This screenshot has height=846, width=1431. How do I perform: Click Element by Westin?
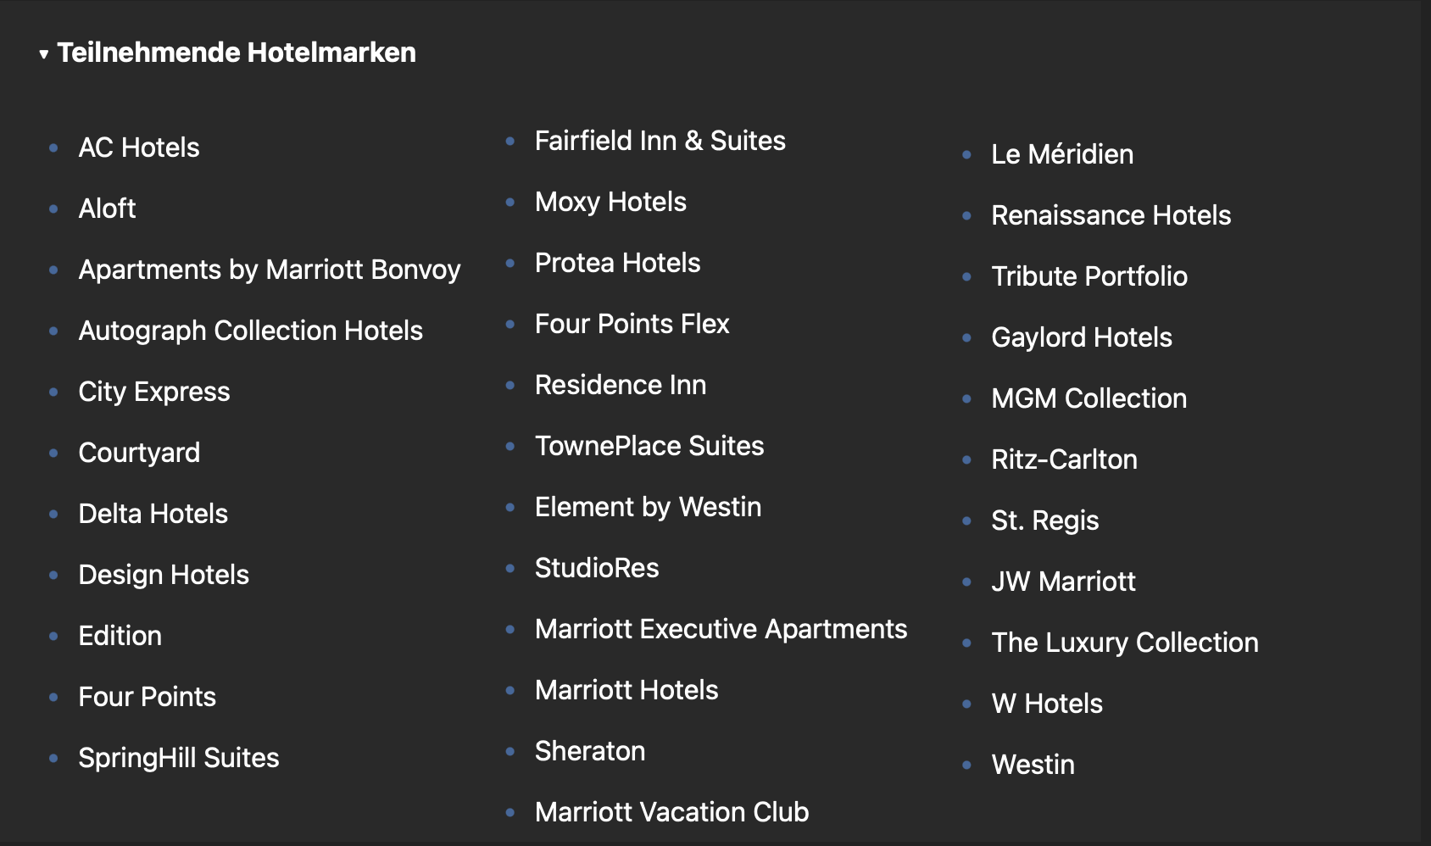648,507
